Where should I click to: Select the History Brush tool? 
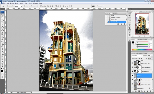pyautogui.click(x=3, y=37)
